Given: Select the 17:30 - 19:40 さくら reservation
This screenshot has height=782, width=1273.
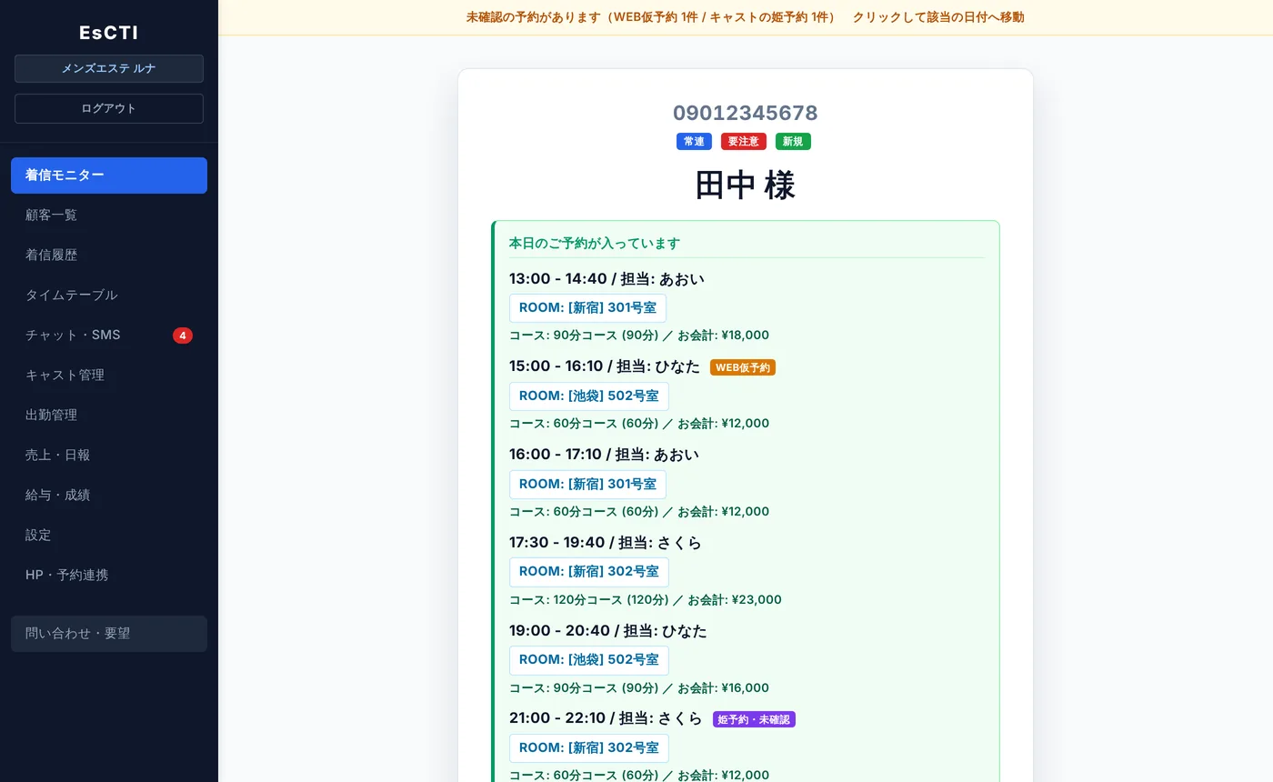Looking at the screenshot, I should tap(606, 543).
